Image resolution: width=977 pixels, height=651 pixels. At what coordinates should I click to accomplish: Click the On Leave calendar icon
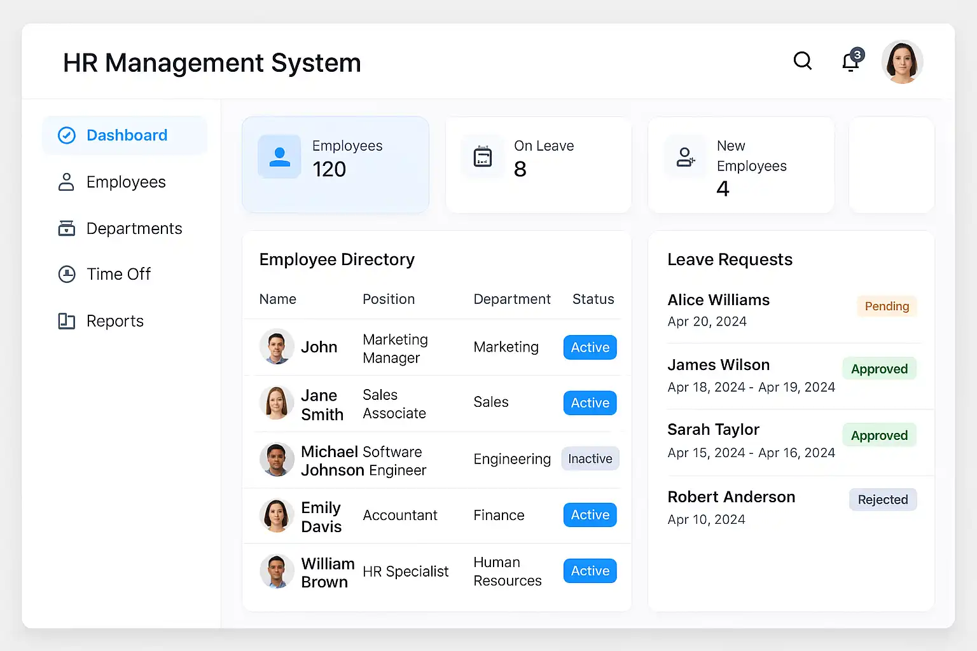[483, 156]
